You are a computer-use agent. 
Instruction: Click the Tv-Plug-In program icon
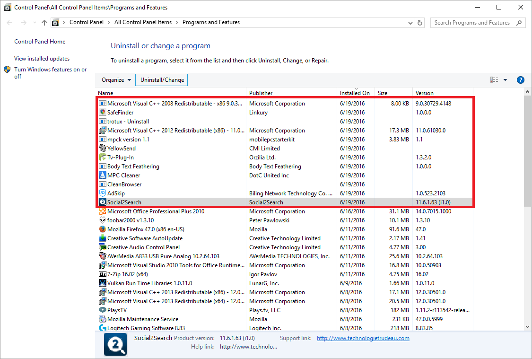(103, 158)
